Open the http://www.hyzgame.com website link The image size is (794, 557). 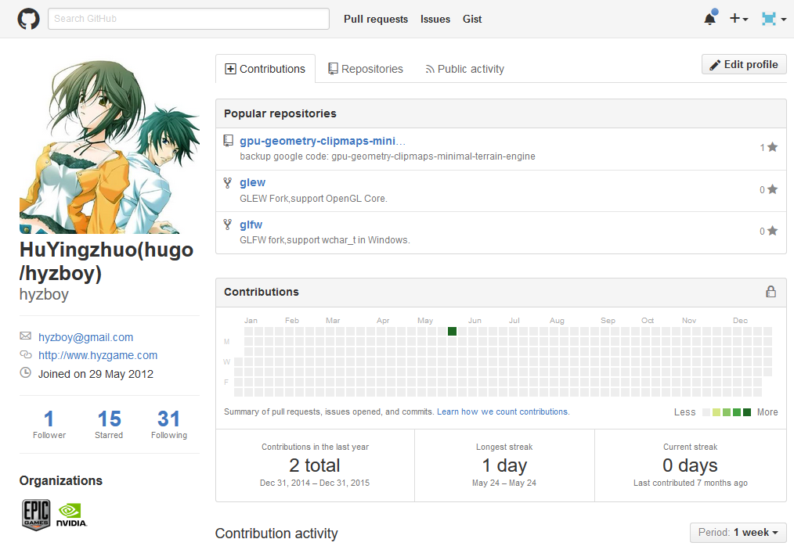98,356
